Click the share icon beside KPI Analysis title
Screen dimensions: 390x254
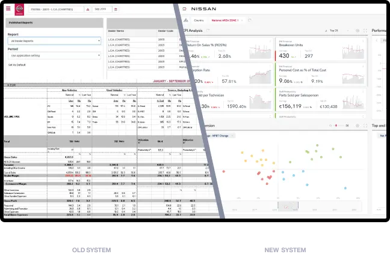pos(208,31)
